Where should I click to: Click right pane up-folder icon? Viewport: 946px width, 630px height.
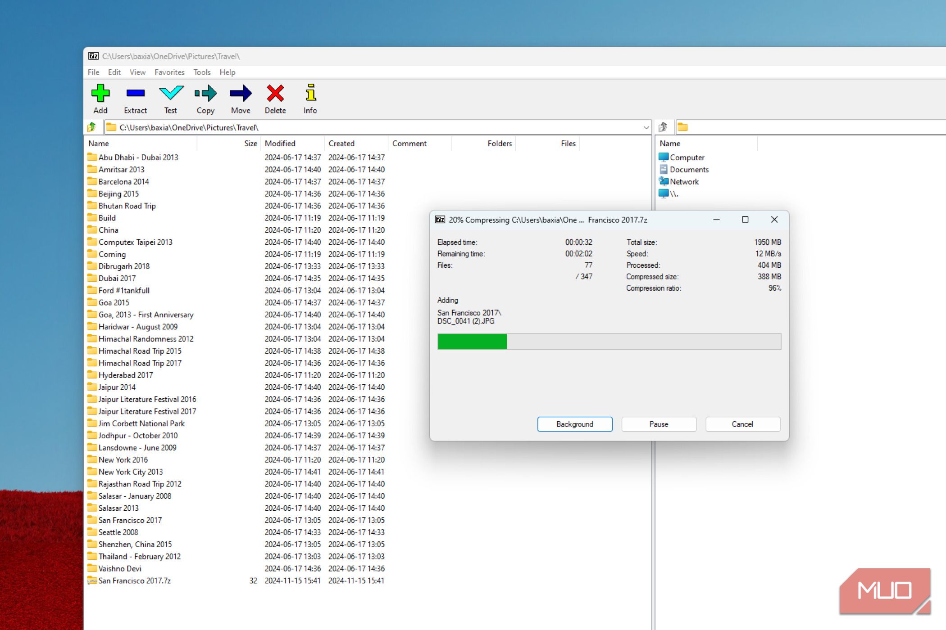[663, 127]
